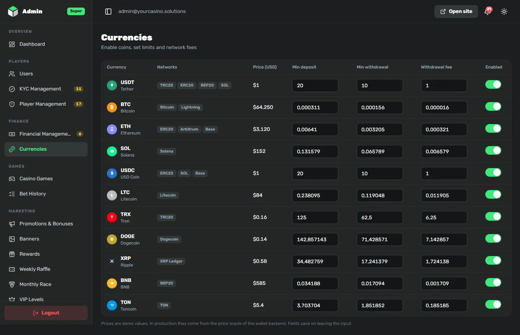Click the SOL Solana coin icon
Screen dimensions: 520x335
pyautogui.click(x=112, y=151)
